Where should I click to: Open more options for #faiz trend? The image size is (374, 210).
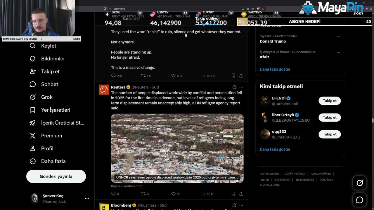(338, 52)
